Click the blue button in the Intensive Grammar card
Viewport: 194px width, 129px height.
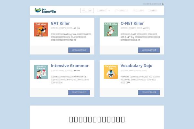[79, 93]
